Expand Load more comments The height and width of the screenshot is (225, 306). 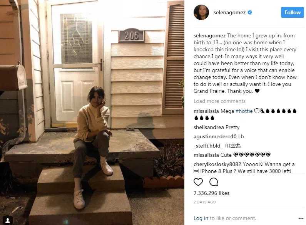(219, 101)
